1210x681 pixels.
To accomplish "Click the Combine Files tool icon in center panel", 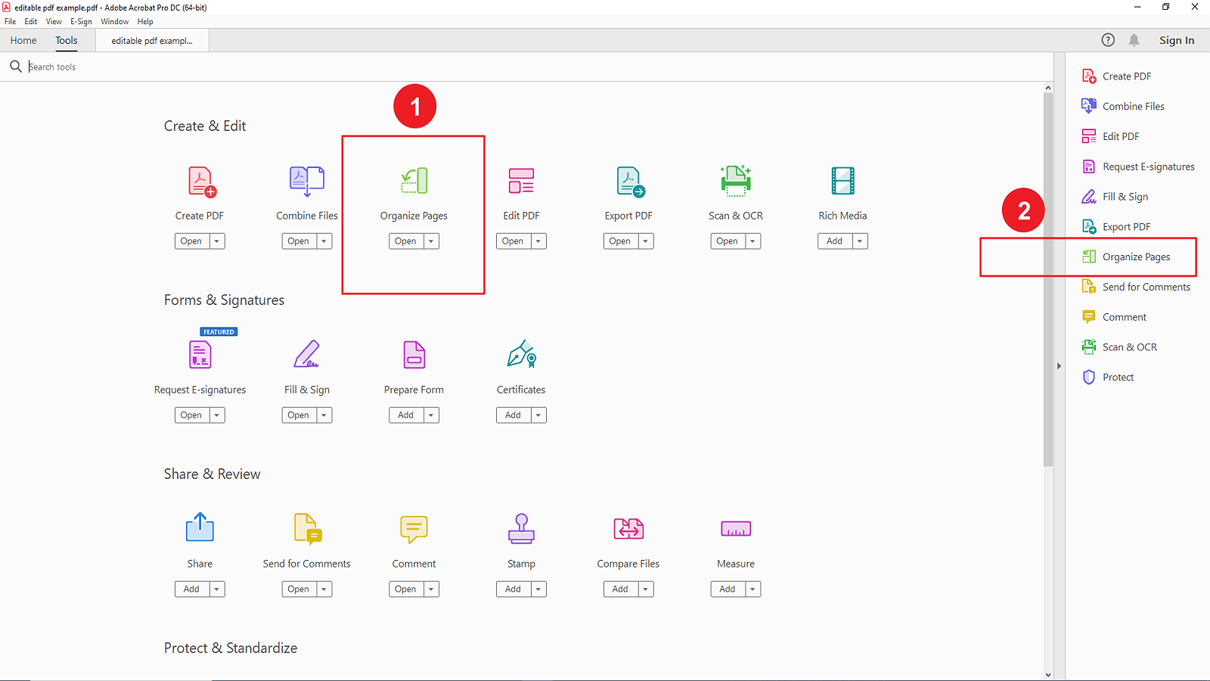I will 307,180.
